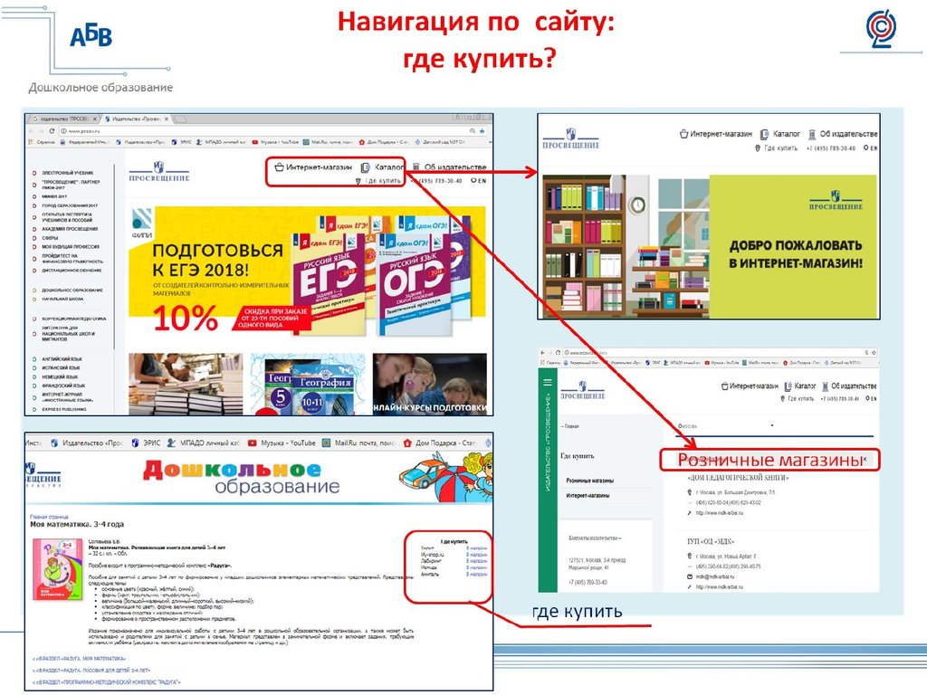Click В магазин link for My-shop.ru
Image resolution: width=927 pixels, height=695 pixels.
click(476, 555)
